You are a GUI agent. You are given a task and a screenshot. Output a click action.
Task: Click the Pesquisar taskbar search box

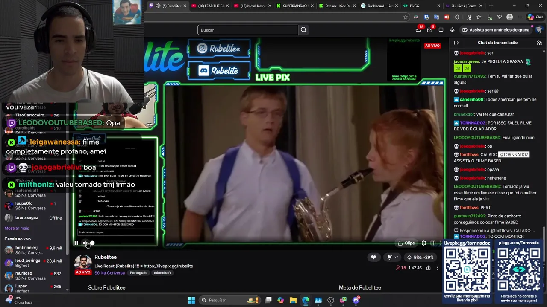(x=231, y=300)
